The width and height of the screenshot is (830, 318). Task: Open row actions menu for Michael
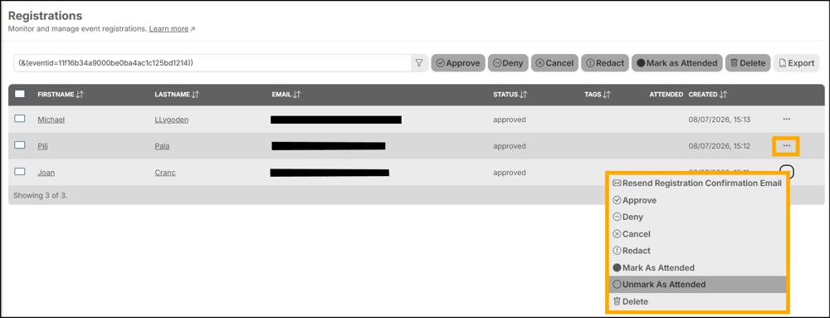click(x=787, y=119)
